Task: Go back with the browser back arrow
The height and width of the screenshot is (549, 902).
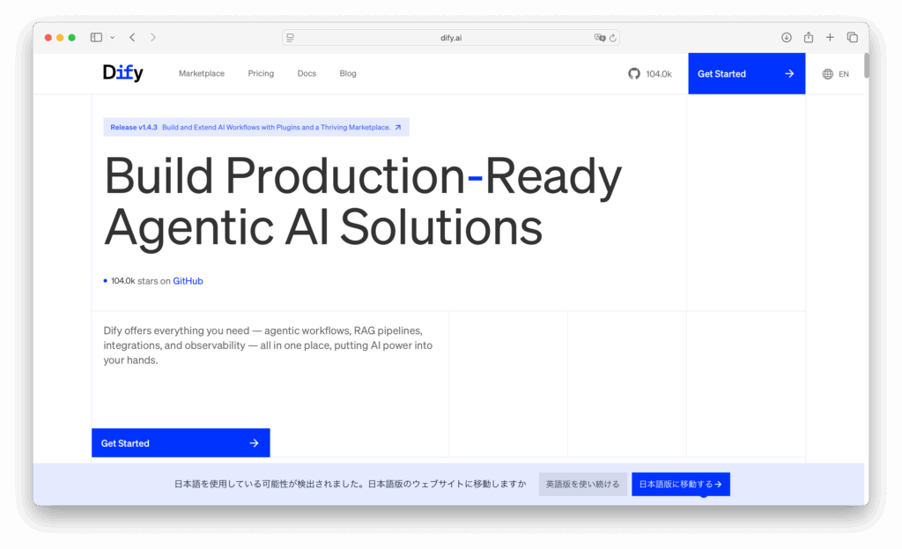Action: point(132,38)
